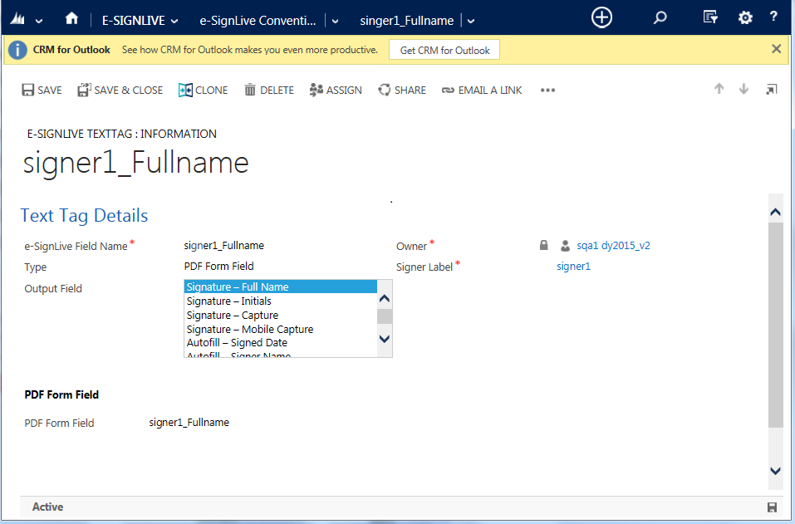This screenshot has width=795, height=524.
Task: Click the Output Field label
Action: pos(53,288)
